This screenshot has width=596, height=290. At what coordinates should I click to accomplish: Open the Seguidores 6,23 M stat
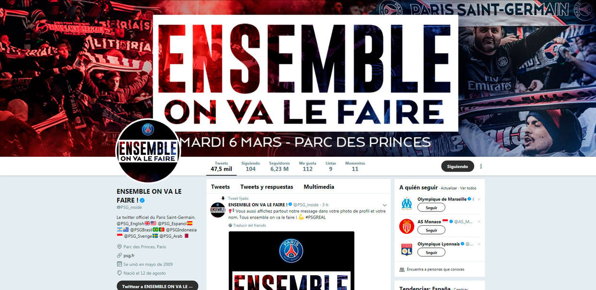coord(279,166)
